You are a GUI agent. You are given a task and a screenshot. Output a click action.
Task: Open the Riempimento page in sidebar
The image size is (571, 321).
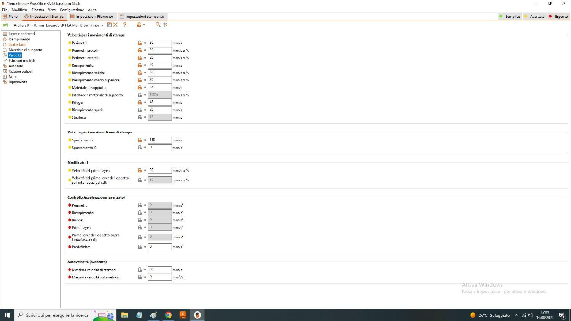coord(19,39)
